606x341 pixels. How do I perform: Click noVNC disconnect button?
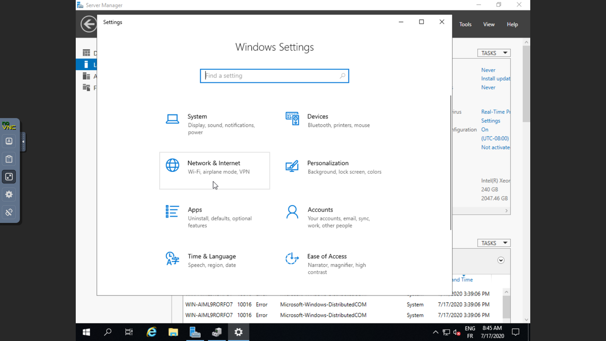(x=9, y=212)
